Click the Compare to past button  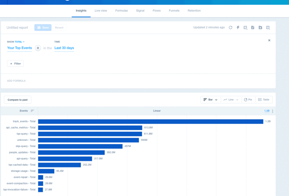[x=18, y=100]
